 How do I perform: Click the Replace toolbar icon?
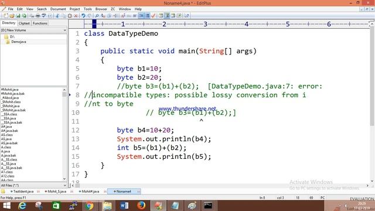103,16
